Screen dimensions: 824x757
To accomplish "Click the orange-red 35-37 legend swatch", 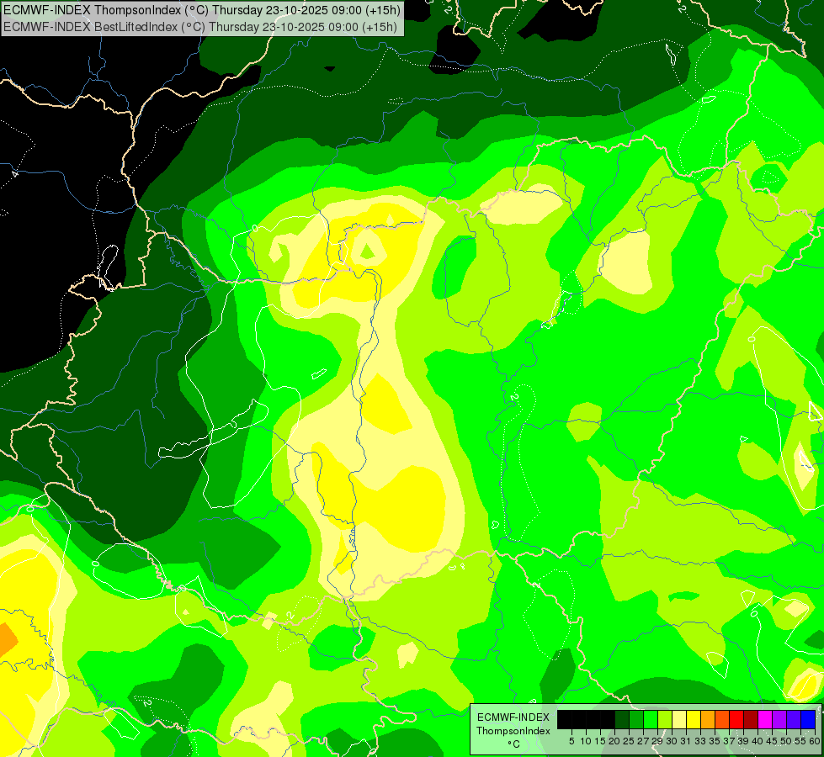I will 722,720.
